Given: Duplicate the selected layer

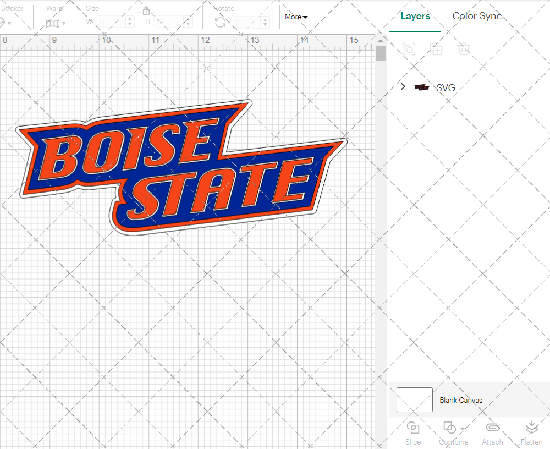Looking at the screenshot, I should point(436,49).
